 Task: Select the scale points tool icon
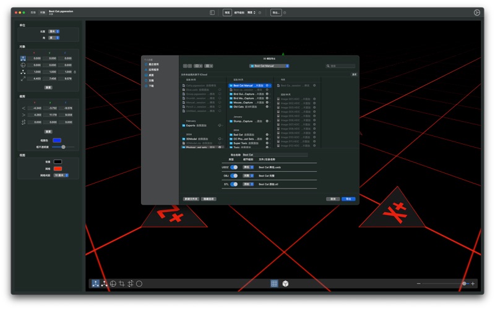point(104,284)
